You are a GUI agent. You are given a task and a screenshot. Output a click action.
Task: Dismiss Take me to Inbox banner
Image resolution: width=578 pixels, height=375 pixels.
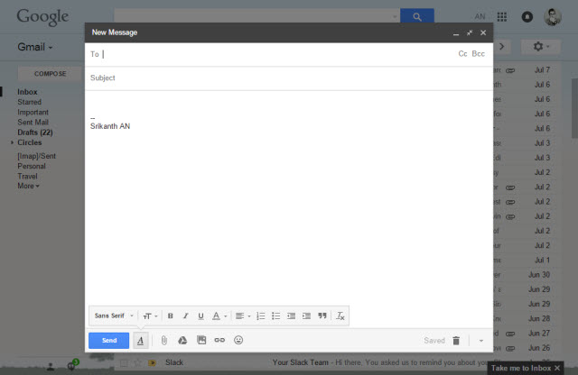tap(557, 368)
